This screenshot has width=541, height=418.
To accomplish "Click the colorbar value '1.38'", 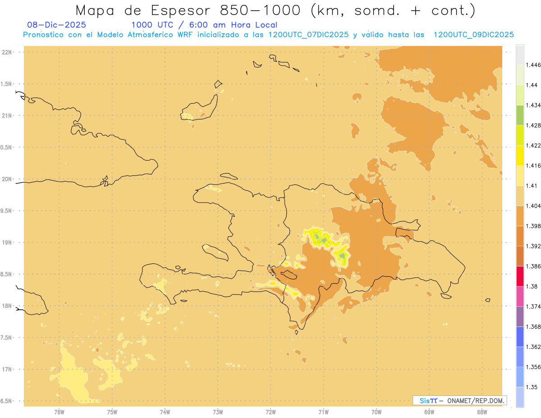I will (x=532, y=286).
